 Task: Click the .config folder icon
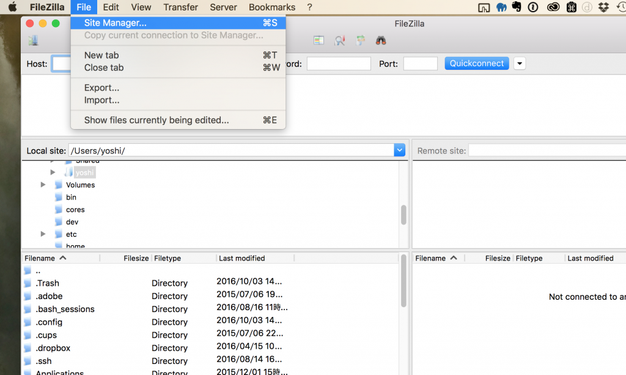28,322
